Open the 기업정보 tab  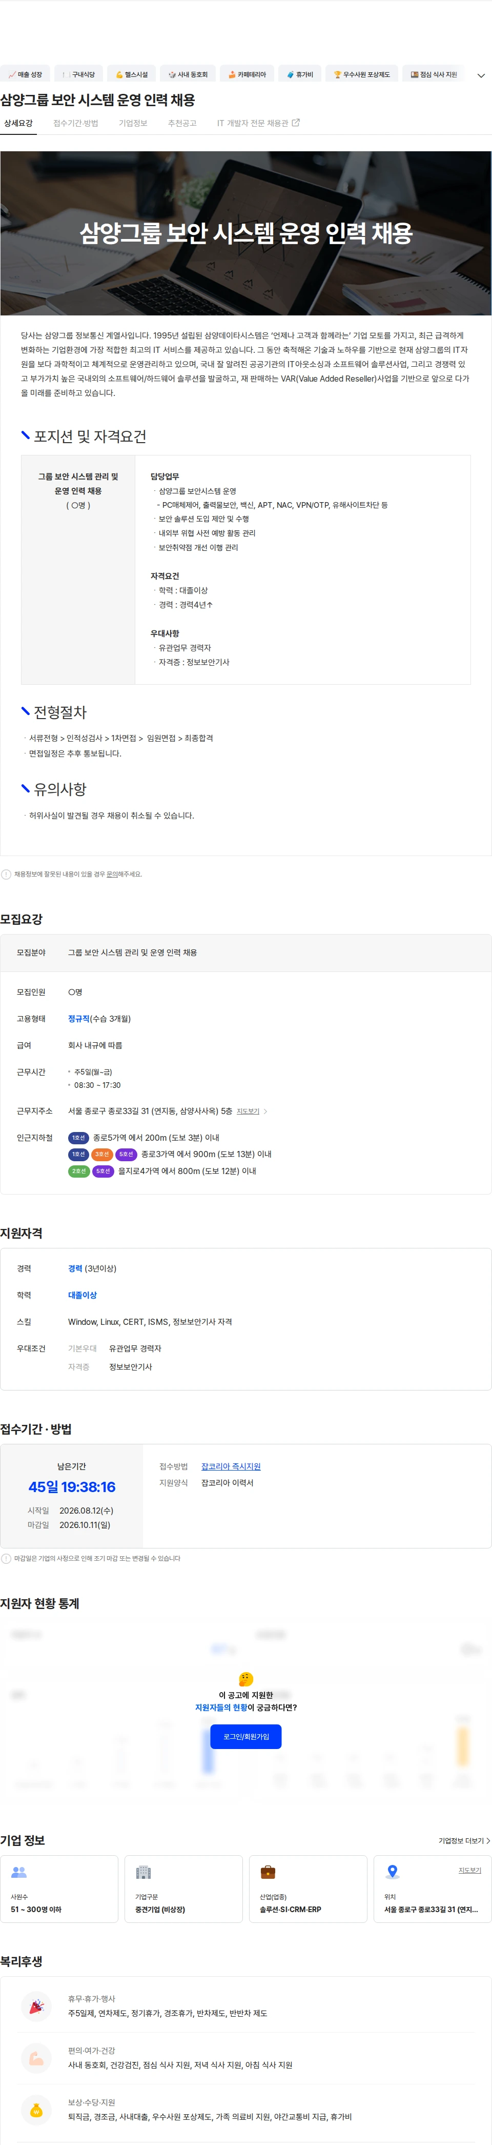coord(132,123)
